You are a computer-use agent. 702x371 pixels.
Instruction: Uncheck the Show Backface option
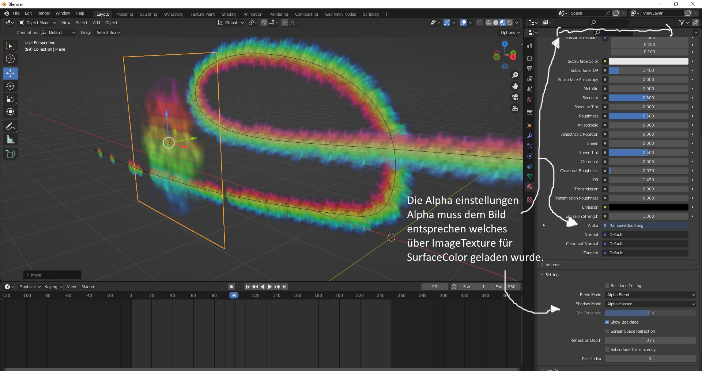click(x=607, y=322)
